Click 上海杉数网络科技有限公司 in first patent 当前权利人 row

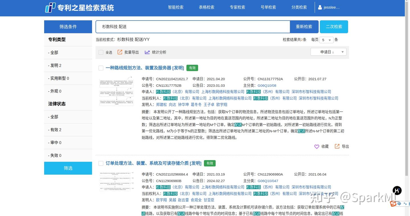(x=230, y=98)
